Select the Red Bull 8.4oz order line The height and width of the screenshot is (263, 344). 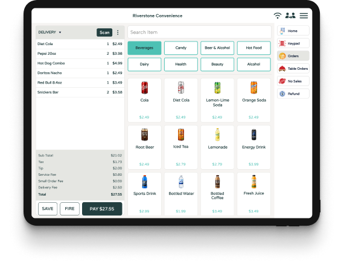click(80, 82)
